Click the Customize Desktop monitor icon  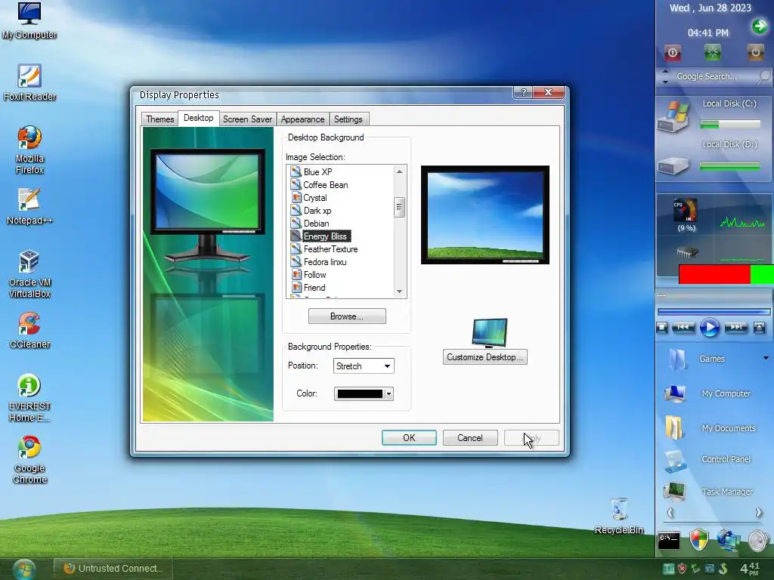coord(489,332)
